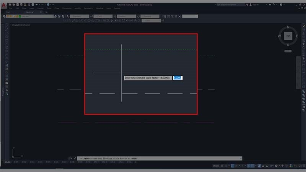
Task: Click Sign In in the title bar
Action: (x=256, y=5)
